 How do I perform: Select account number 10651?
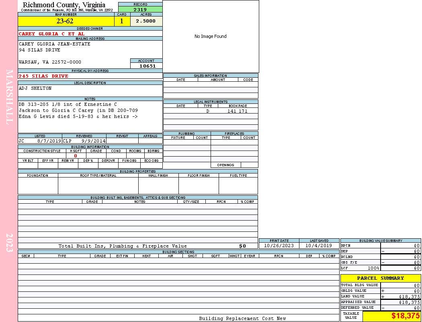tap(147, 66)
